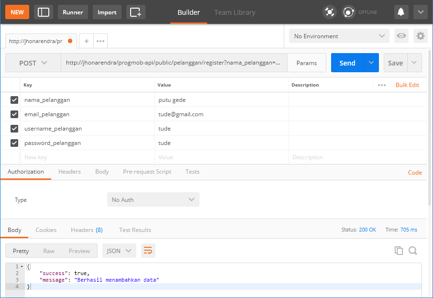Click the username_pelanggan value 'tude'
Image resolution: width=433 pixels, height=298 pixels.
(x=164, y=129)
